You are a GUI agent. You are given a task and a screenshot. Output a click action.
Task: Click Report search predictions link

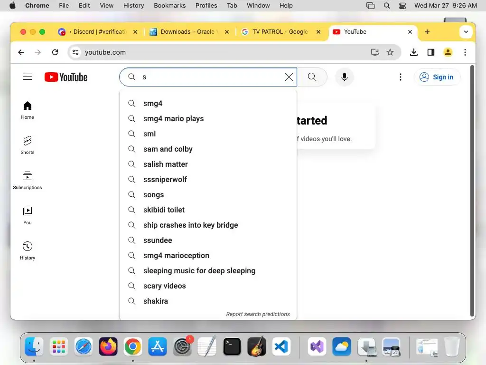click(258, 314)
